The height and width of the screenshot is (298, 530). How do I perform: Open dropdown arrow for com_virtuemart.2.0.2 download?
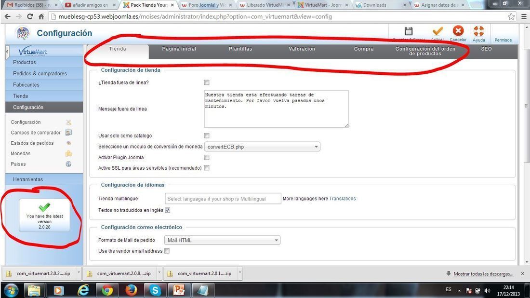click(x=79, y=272)
